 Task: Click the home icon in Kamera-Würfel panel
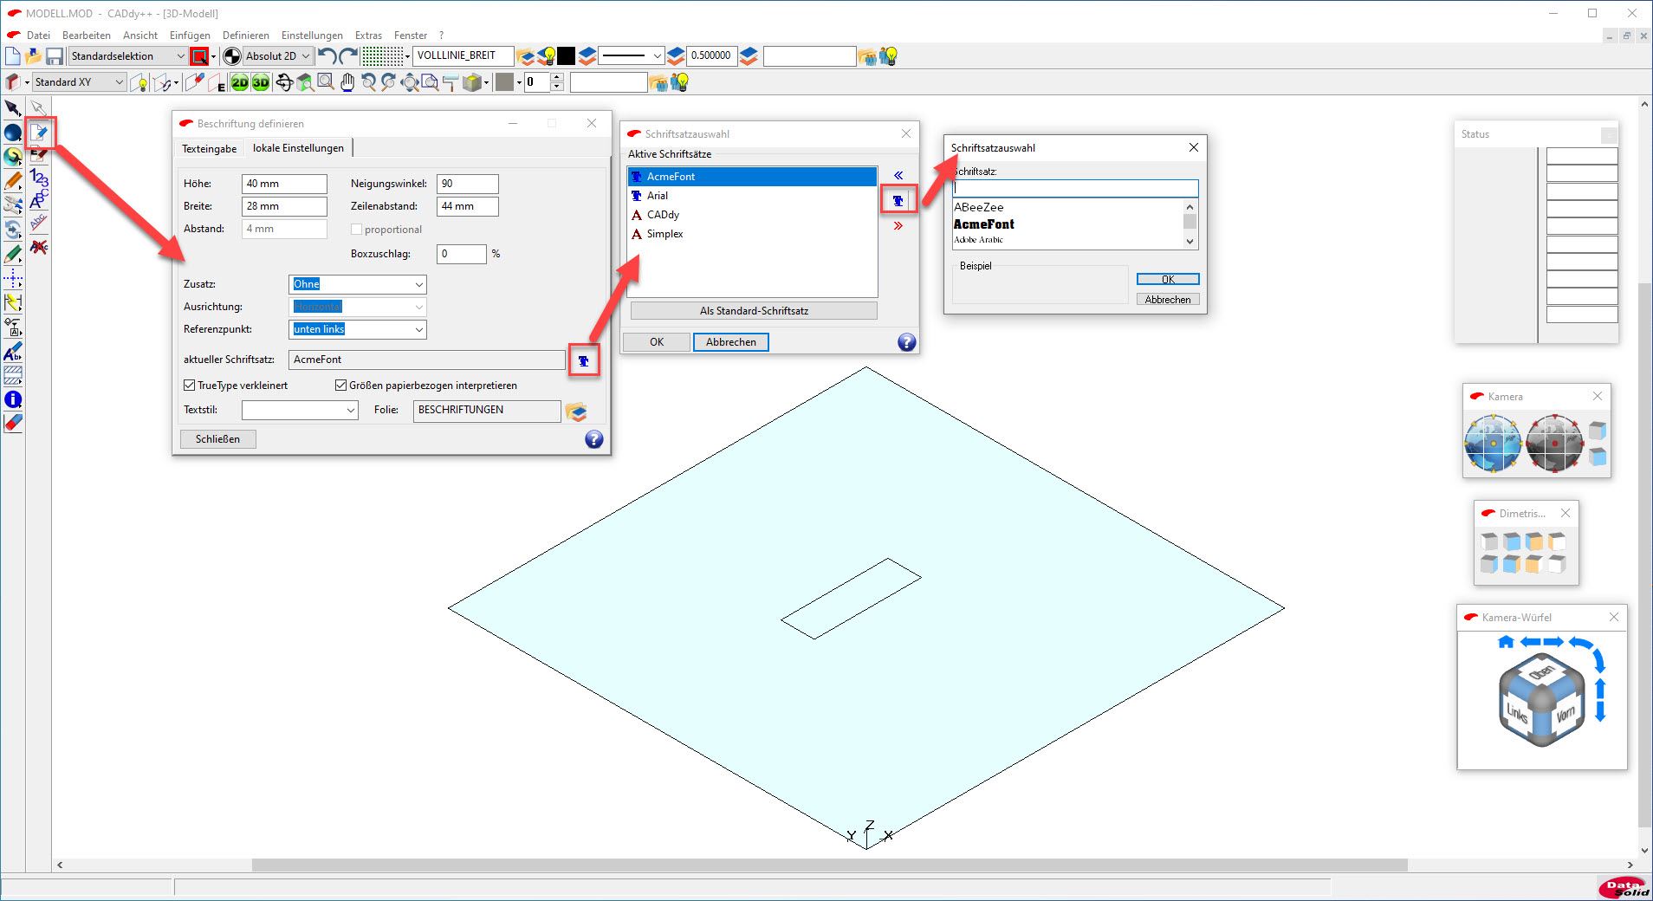click(1506, 642)
